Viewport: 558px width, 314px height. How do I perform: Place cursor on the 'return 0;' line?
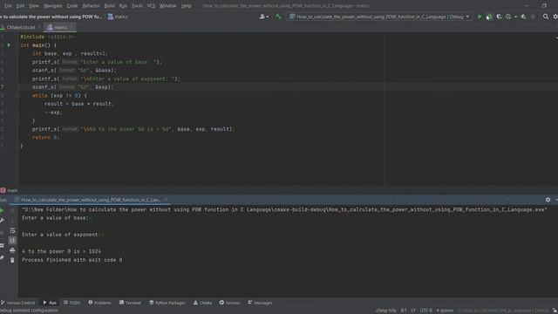tap(45, 138)
